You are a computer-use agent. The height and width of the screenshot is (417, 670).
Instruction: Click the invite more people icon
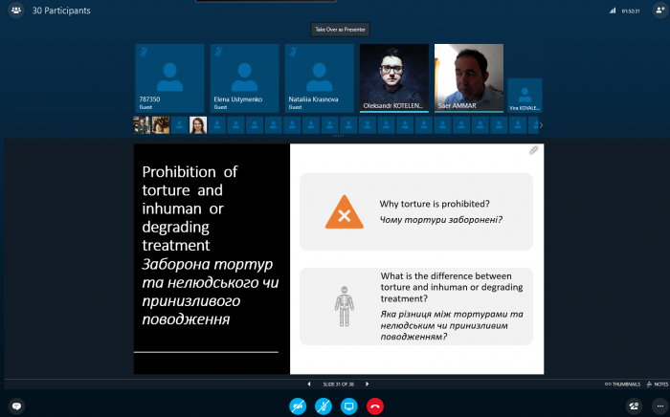pyautogui.click(x=659, y=11)
